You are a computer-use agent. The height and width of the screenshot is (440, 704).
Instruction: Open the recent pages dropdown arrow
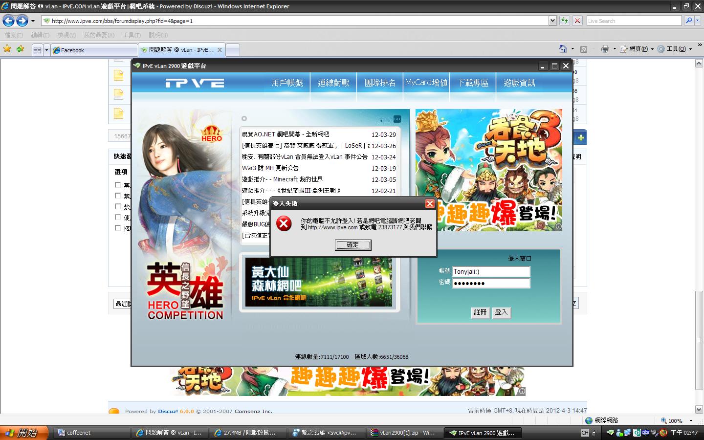click(x=33, y=21)
